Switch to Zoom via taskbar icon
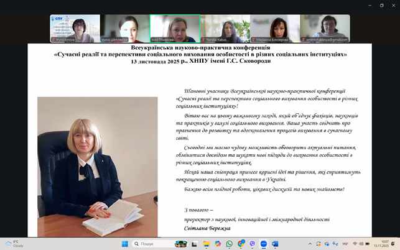The width and height of the screenshot is (400, 250). [x=263, y=244]
